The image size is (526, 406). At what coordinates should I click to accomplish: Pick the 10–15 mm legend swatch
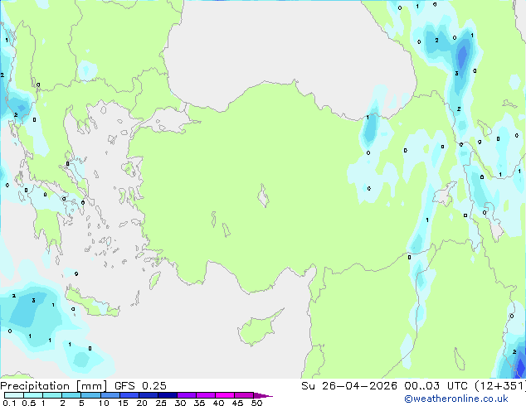[110, 395]
